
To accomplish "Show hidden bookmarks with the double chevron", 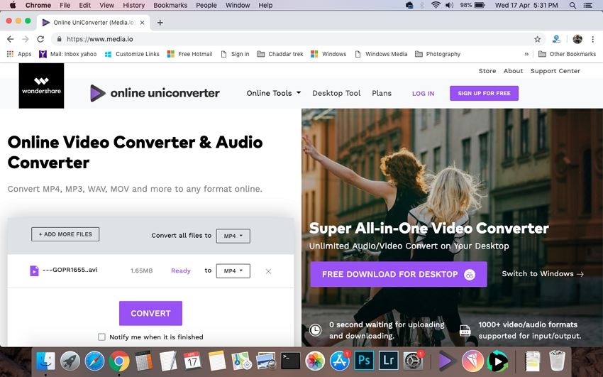I will [x=526, y=54].
